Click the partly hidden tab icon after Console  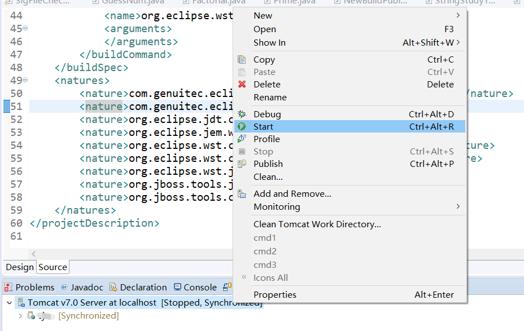point(227,286)
